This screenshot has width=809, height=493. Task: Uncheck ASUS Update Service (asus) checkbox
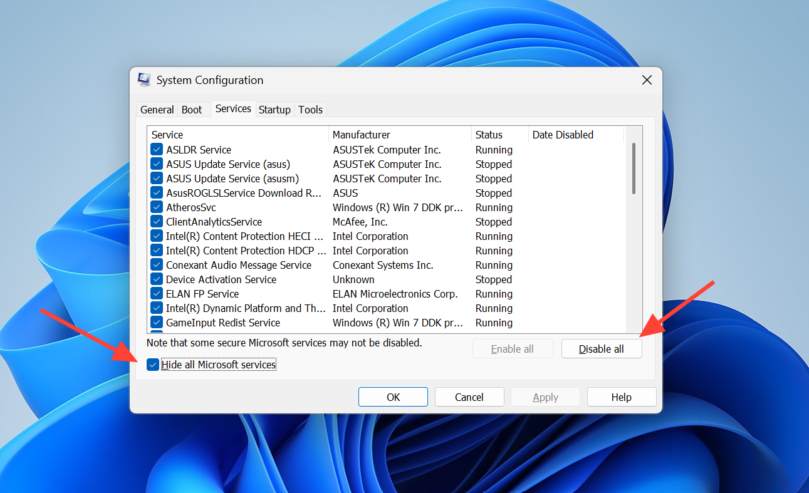pos(157,164)
